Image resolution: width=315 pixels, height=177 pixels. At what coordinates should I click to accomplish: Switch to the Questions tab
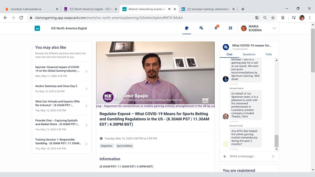[249, 54]
